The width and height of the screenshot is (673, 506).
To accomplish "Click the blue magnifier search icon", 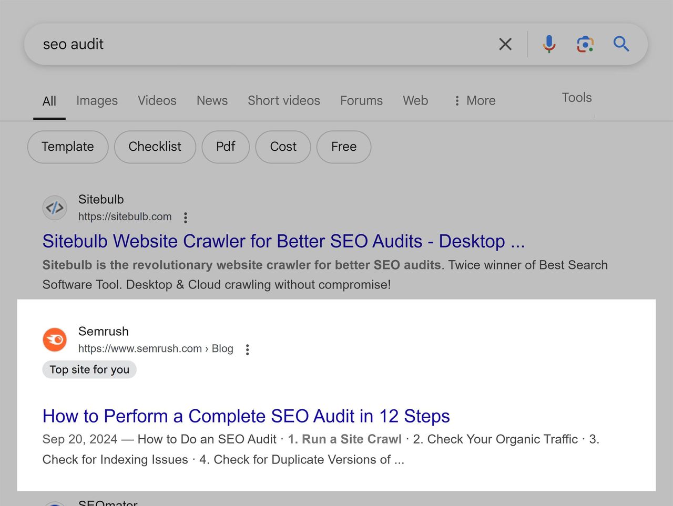I will [x=621, y=44].
